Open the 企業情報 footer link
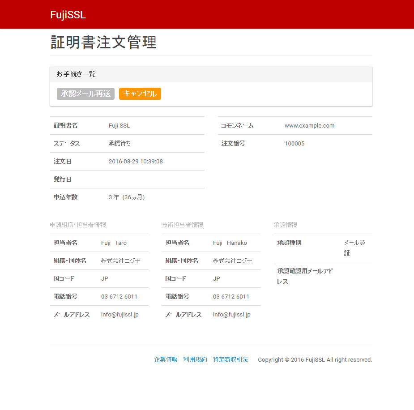This screenshot has width=414, height=410. (166, 359)
